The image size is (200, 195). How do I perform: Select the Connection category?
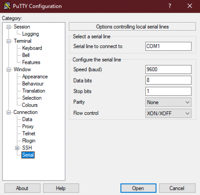click(x=25, y=112)
